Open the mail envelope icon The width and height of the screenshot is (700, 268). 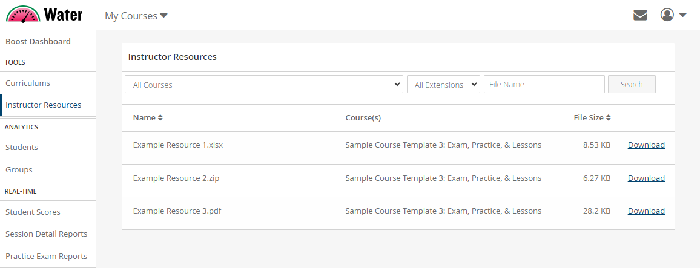tap(640, 15)
